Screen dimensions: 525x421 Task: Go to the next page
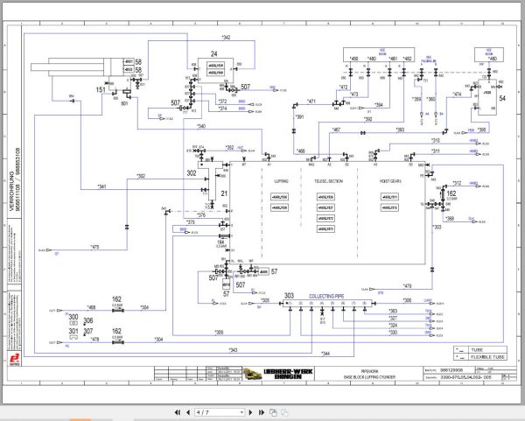click(x=250, y=412)
